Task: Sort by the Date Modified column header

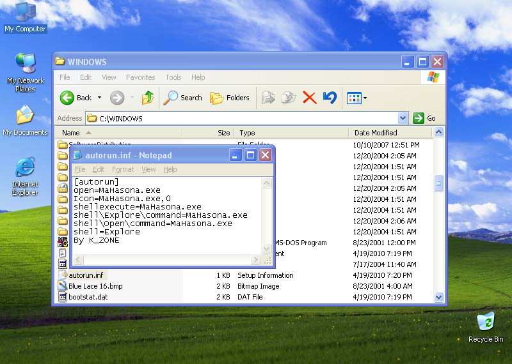Action: coord(390,133)
